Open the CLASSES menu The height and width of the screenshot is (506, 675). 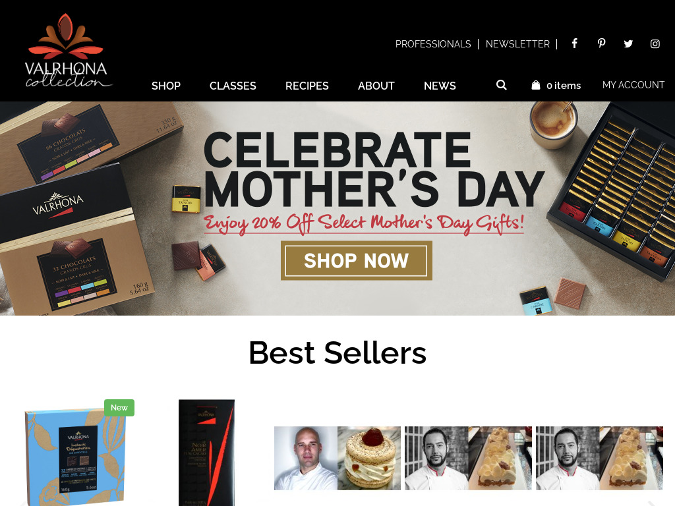point(233,86)
